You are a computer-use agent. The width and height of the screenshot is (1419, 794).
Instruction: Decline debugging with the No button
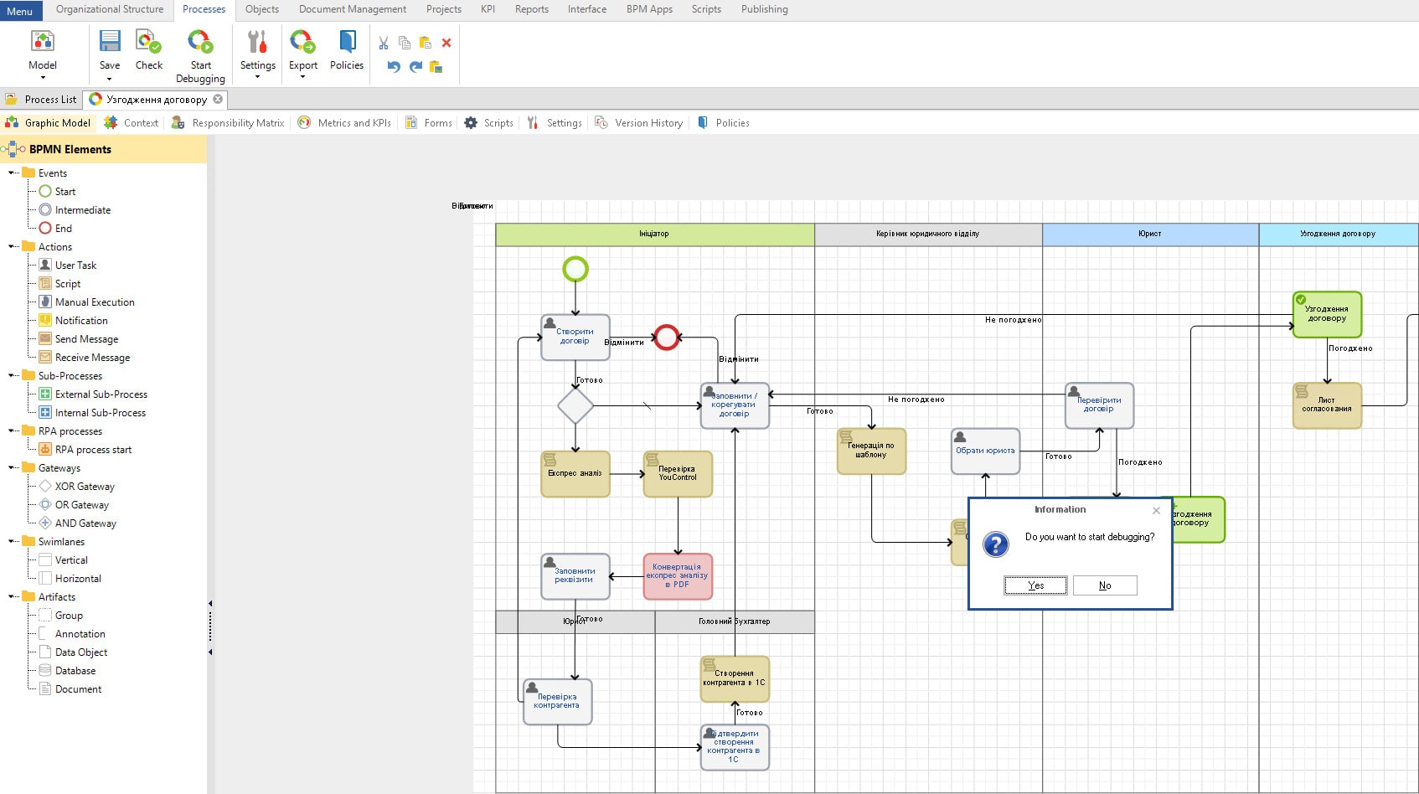pyautogui.click(x=1105, y=585)
